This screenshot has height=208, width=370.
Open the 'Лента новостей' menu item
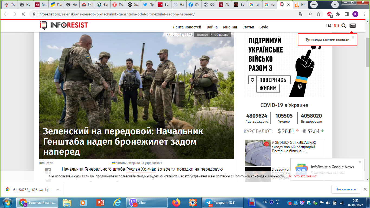point(187,27)
